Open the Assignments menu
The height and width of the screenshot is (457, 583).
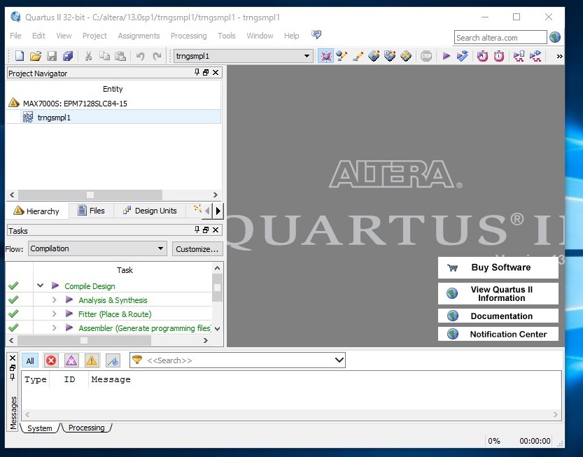coord(139,36)
